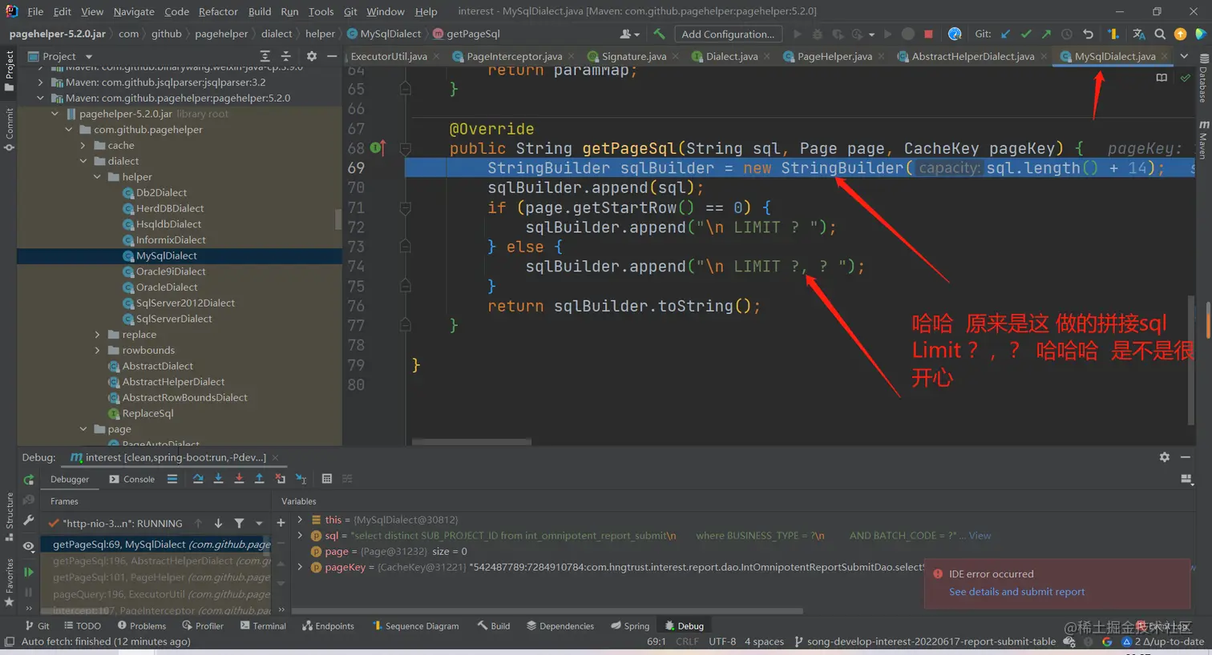This screenshot has width=1212, height=655.
Task: Open Evaluate Expression calculator icon
Action: [327, 479]
